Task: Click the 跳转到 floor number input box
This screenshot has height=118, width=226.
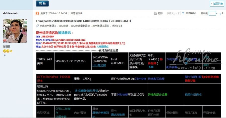Action: [x=212, y=13]
